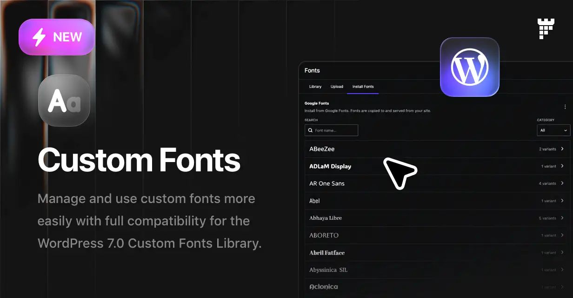Click the NEW lightning badge
The height and width of the screenshot is (298, 573).
click(57, 37)
